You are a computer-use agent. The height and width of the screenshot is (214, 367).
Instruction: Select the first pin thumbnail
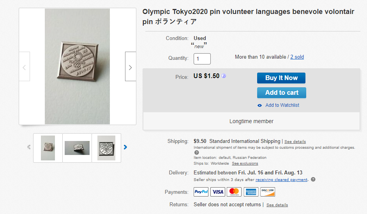tap(48, 148)
